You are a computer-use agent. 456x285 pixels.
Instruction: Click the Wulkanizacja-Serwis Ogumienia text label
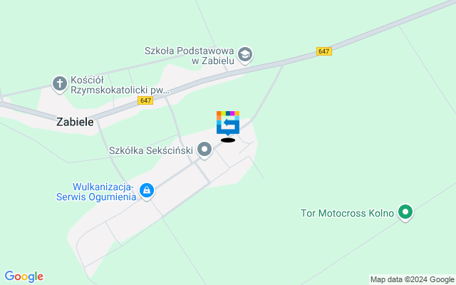(96, 192)
